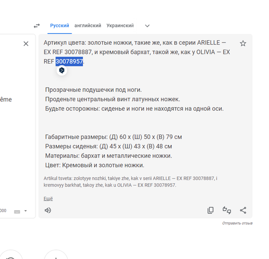Switch target language to английский
The width and height of the screenshot is (269, 259).
(88, 26)
